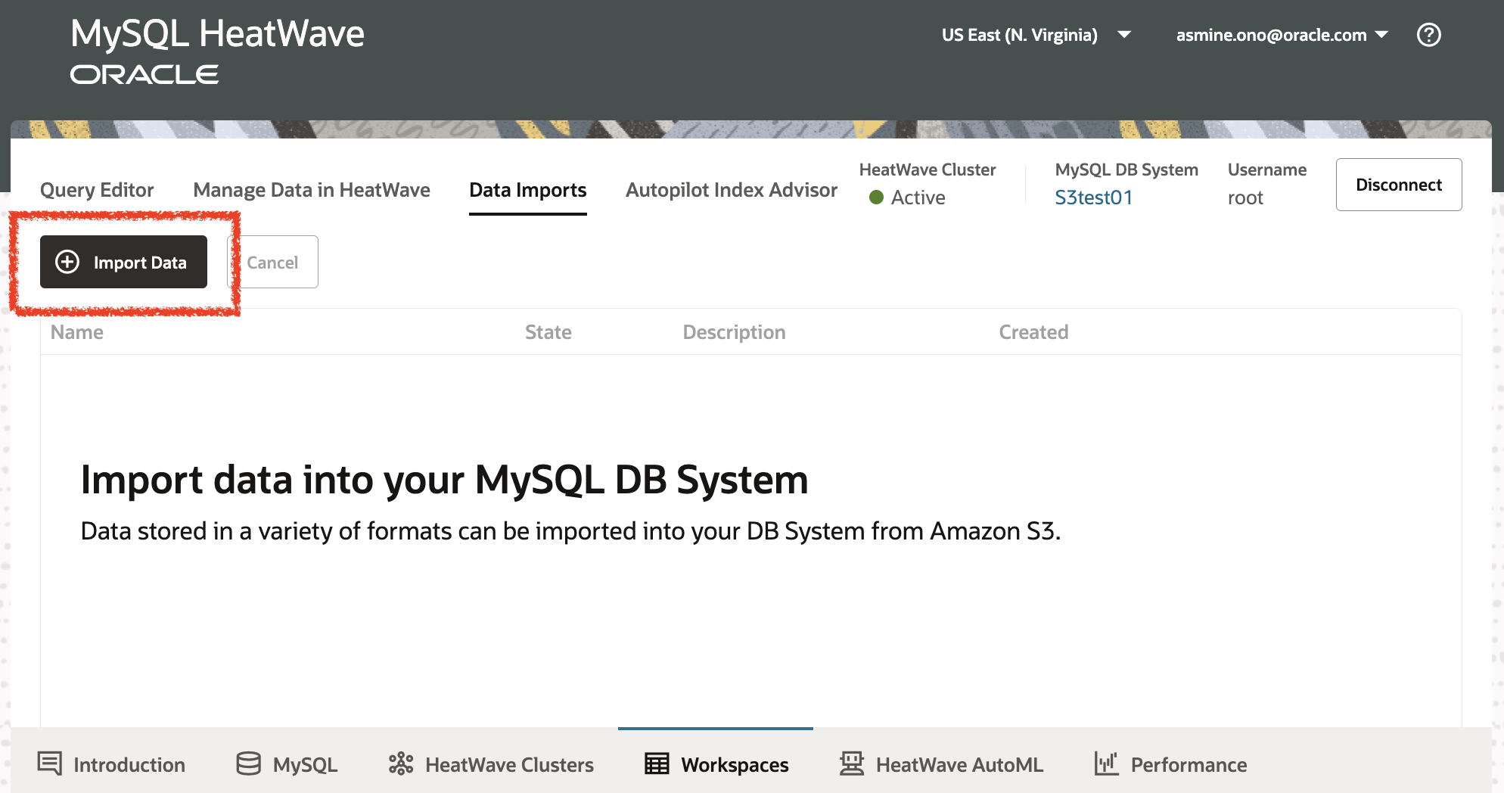Click the Workspaces table icon
The width and height of the screenshot is (1504, 793).
tap(657, 763)
